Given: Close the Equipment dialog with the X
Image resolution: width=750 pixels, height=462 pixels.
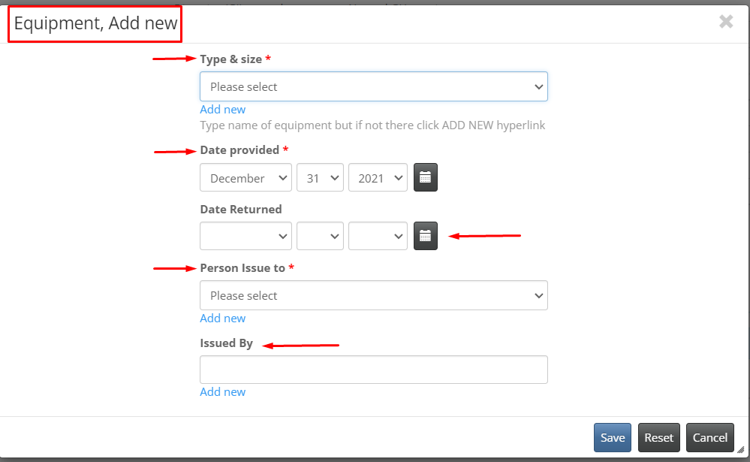Looking at the screenshot, I should pos(726,22).
